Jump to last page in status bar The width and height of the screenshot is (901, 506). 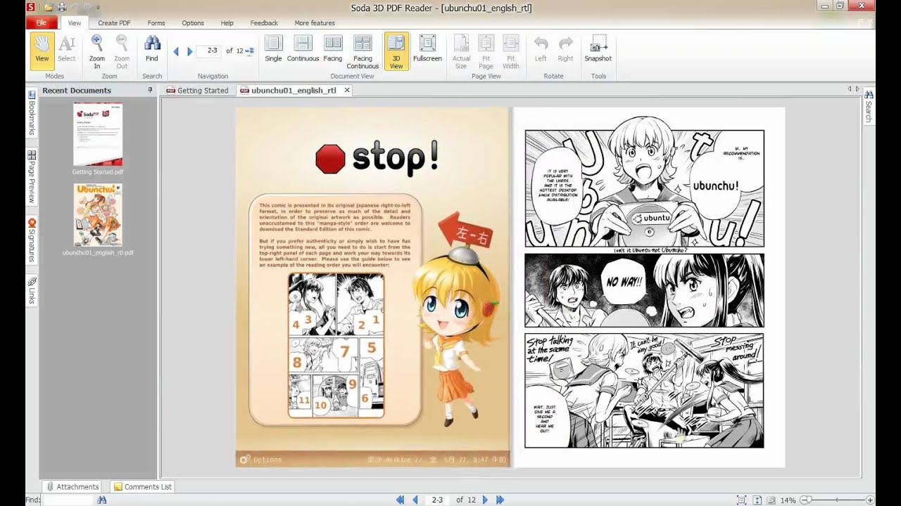point(500,500)
